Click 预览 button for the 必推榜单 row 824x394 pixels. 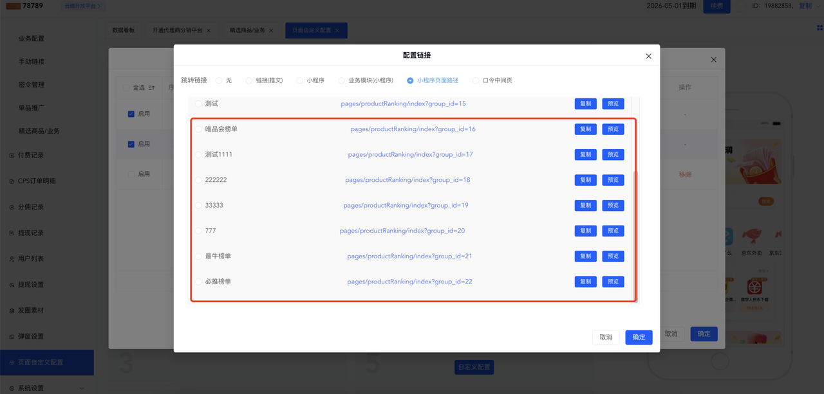tap(613, 282)
